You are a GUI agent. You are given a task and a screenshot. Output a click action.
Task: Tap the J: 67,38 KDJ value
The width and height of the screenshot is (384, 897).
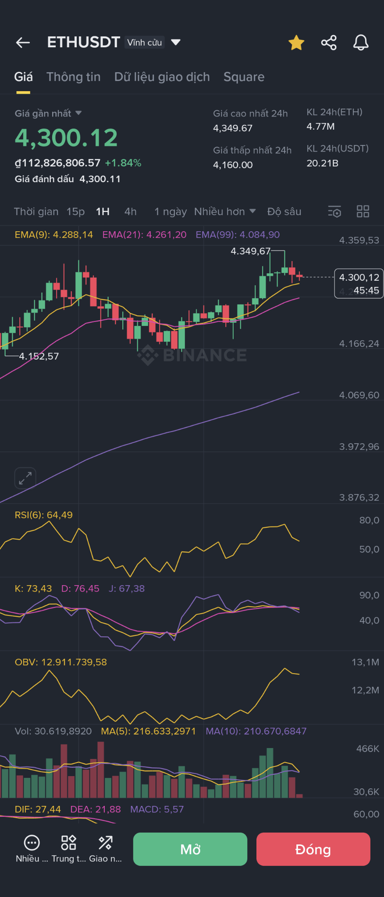127,589
